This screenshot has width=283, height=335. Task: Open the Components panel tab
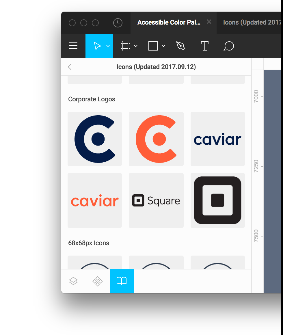98,281
